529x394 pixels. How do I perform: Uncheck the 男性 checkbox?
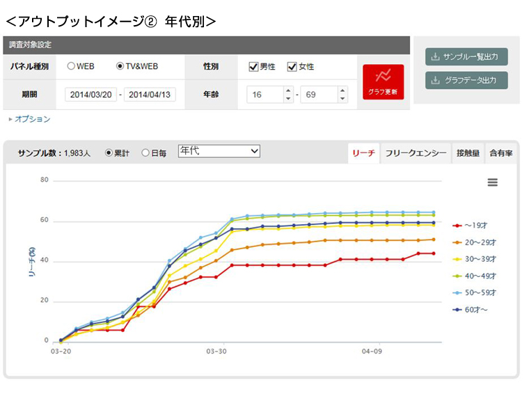pyautogui.click(x=254, y=67)
